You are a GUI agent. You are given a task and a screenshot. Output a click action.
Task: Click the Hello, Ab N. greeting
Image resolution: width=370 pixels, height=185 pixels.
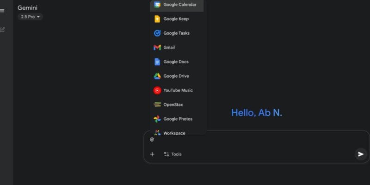tap(257, 113)
